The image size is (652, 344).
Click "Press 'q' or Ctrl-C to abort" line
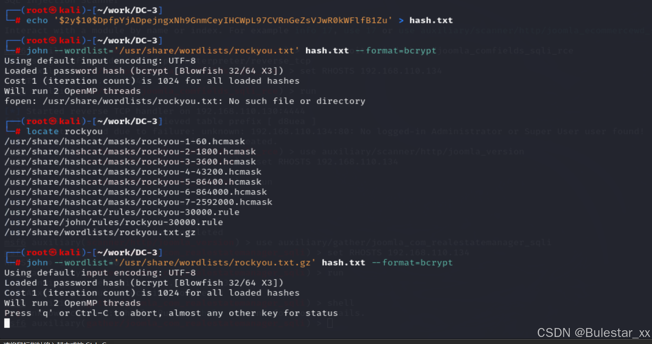tap(171, 313)
